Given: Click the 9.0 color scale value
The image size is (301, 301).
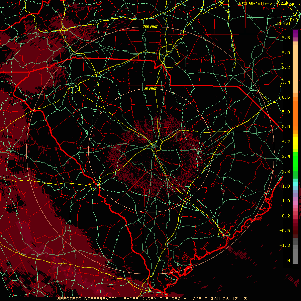Looking at the screenshot, I should click(286, 53).
